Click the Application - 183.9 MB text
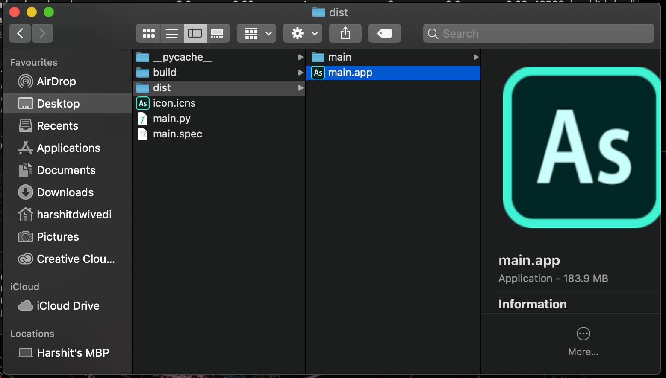The height and width of the screenshot is (378, 666). (553, 279)
